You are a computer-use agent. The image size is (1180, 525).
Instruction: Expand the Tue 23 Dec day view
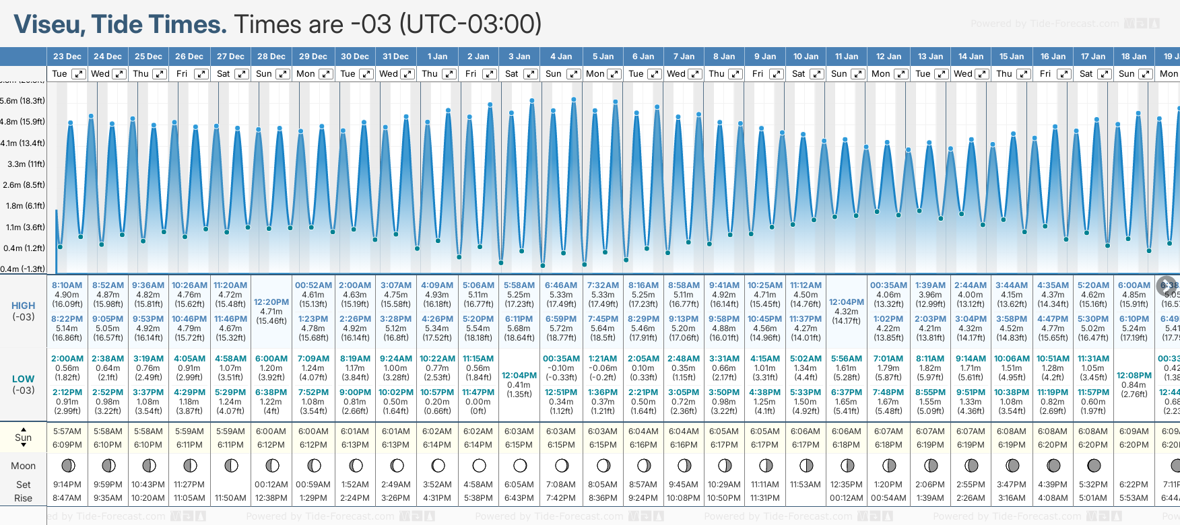click(x=79, y=74)
